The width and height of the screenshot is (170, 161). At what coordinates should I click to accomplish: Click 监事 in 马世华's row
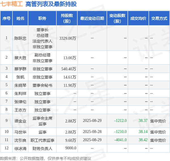[42, 132]
